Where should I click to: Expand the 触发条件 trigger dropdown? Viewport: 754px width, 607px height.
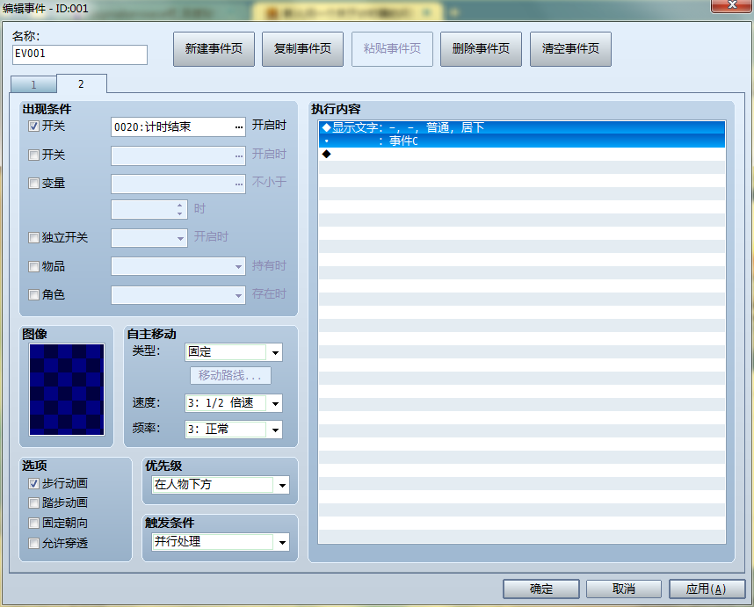coord(282,542)
